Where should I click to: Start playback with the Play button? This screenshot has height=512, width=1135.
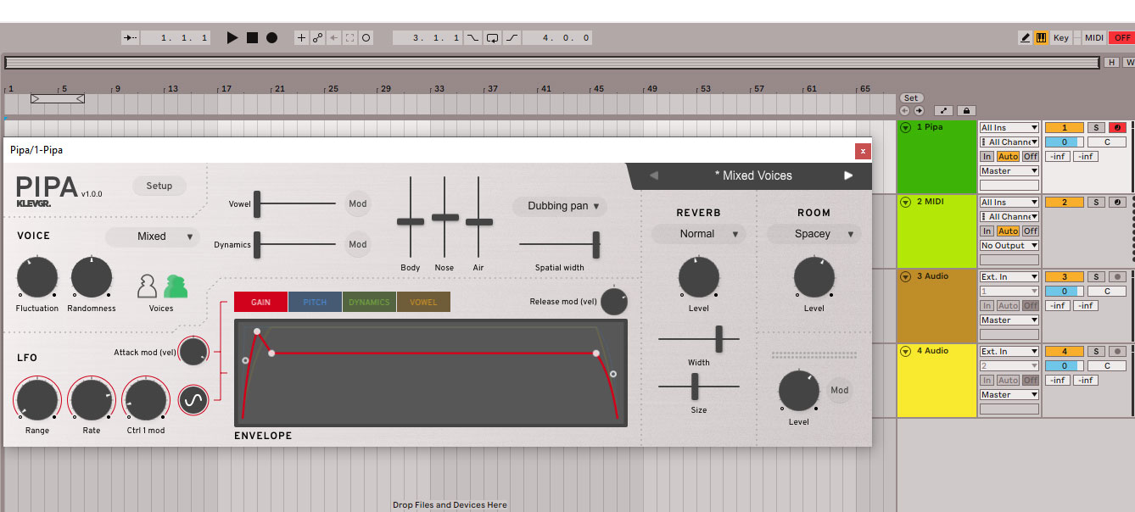click(x=232, y=38)
